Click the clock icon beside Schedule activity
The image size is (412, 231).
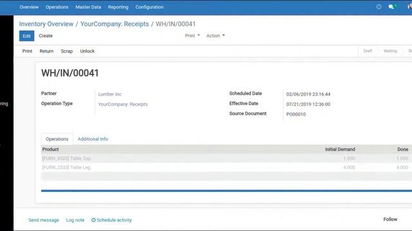coord(93,220)
